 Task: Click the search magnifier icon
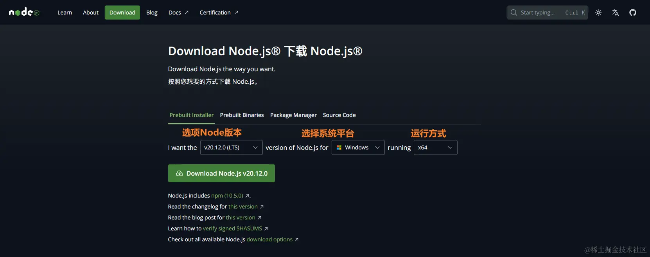(x=514, y=13)
